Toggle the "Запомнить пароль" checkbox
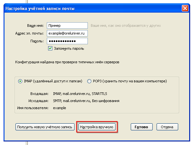 pos(50,48)
